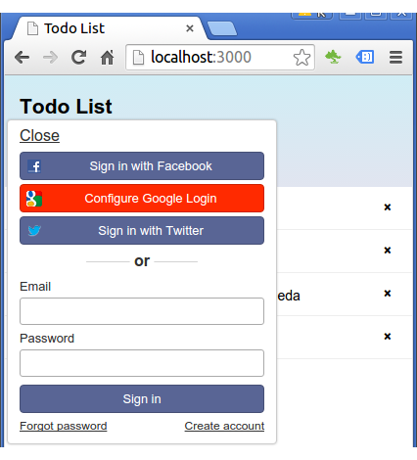Reload the page with the refresh icon
This screenshot has width=417, height=460.
pyautogui.click(x=78, y=58)
